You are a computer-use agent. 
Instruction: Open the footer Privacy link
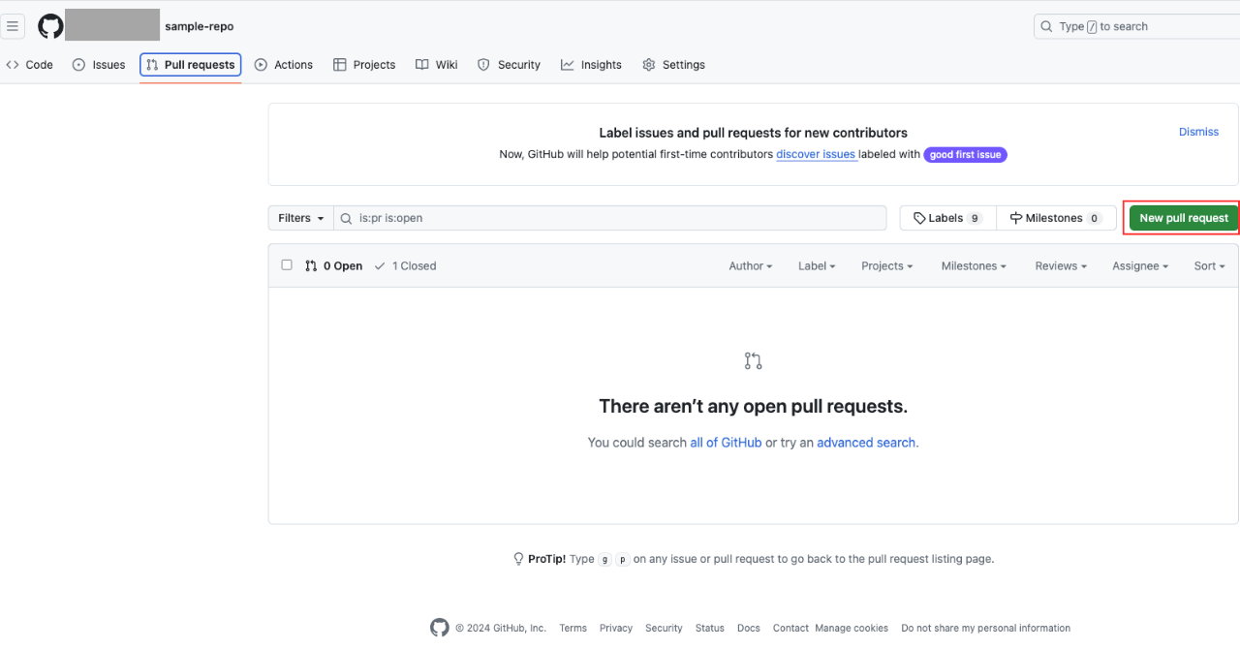pyautogui.click(x=616, y=628)
